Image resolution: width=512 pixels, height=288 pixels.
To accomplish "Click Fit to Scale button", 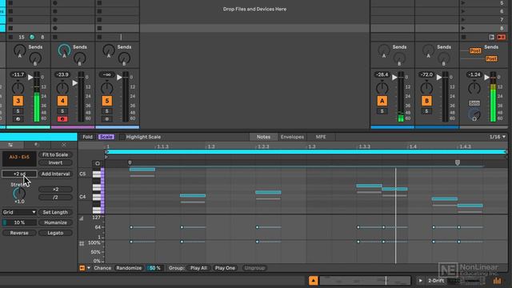I will (x=55, y=154).
